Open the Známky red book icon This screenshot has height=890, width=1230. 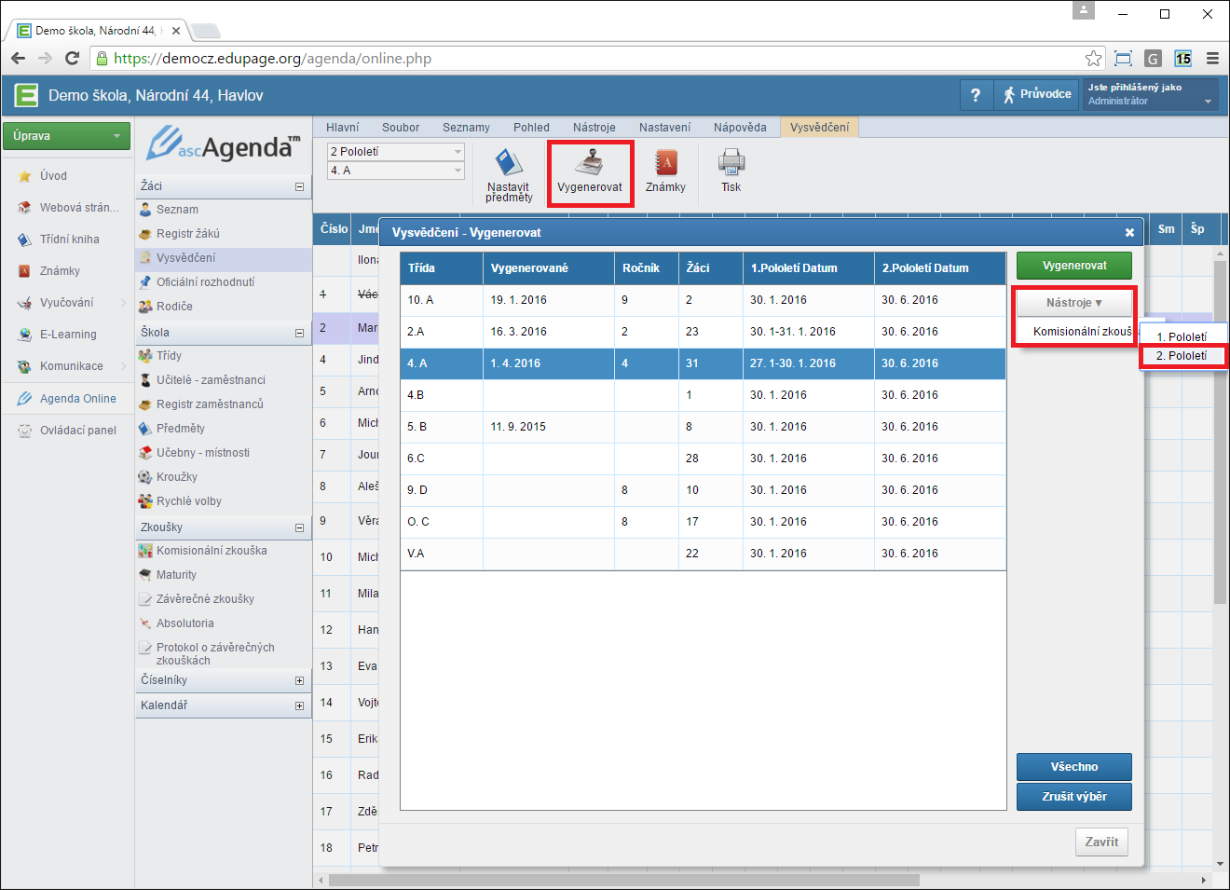coord(665,163)
